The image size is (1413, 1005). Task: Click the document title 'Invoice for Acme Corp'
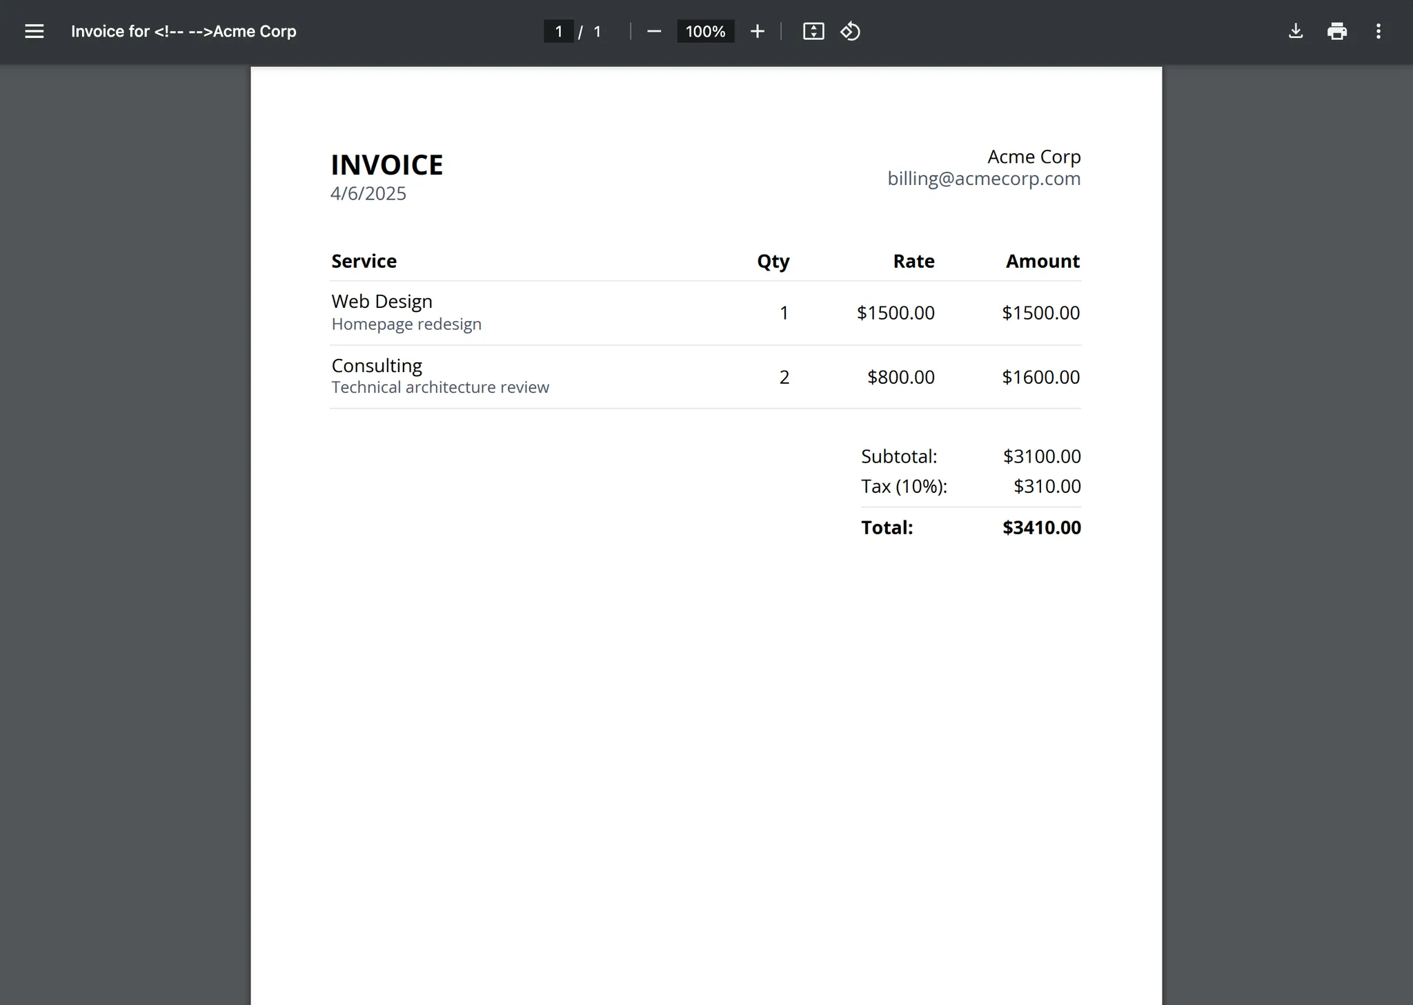tap(184, 31)
